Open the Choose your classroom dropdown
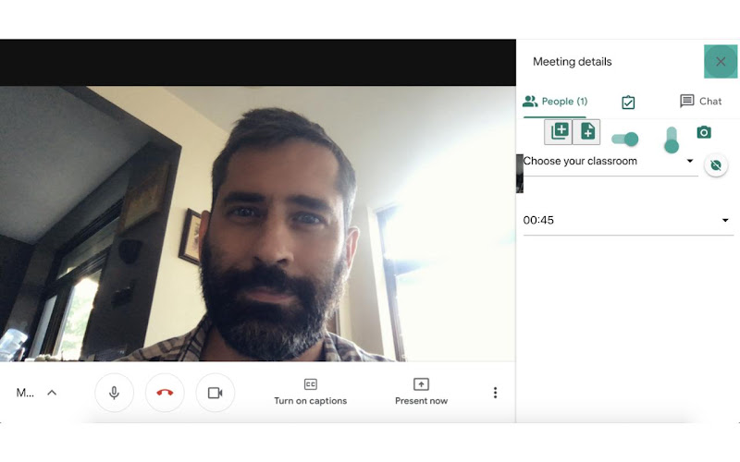Viewport: 740px width, 462px height. [609, 161]
